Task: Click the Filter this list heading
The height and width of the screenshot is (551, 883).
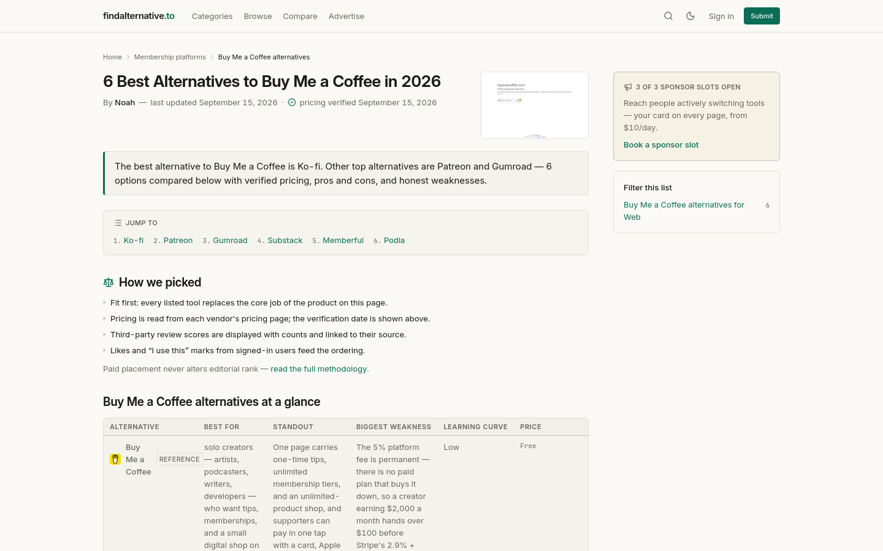Action: pos(648,188)
